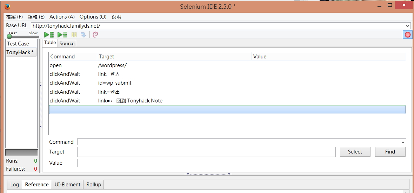414x193 pixels.
Task: Select the link=登入 command row
Action: click(227, 74)
